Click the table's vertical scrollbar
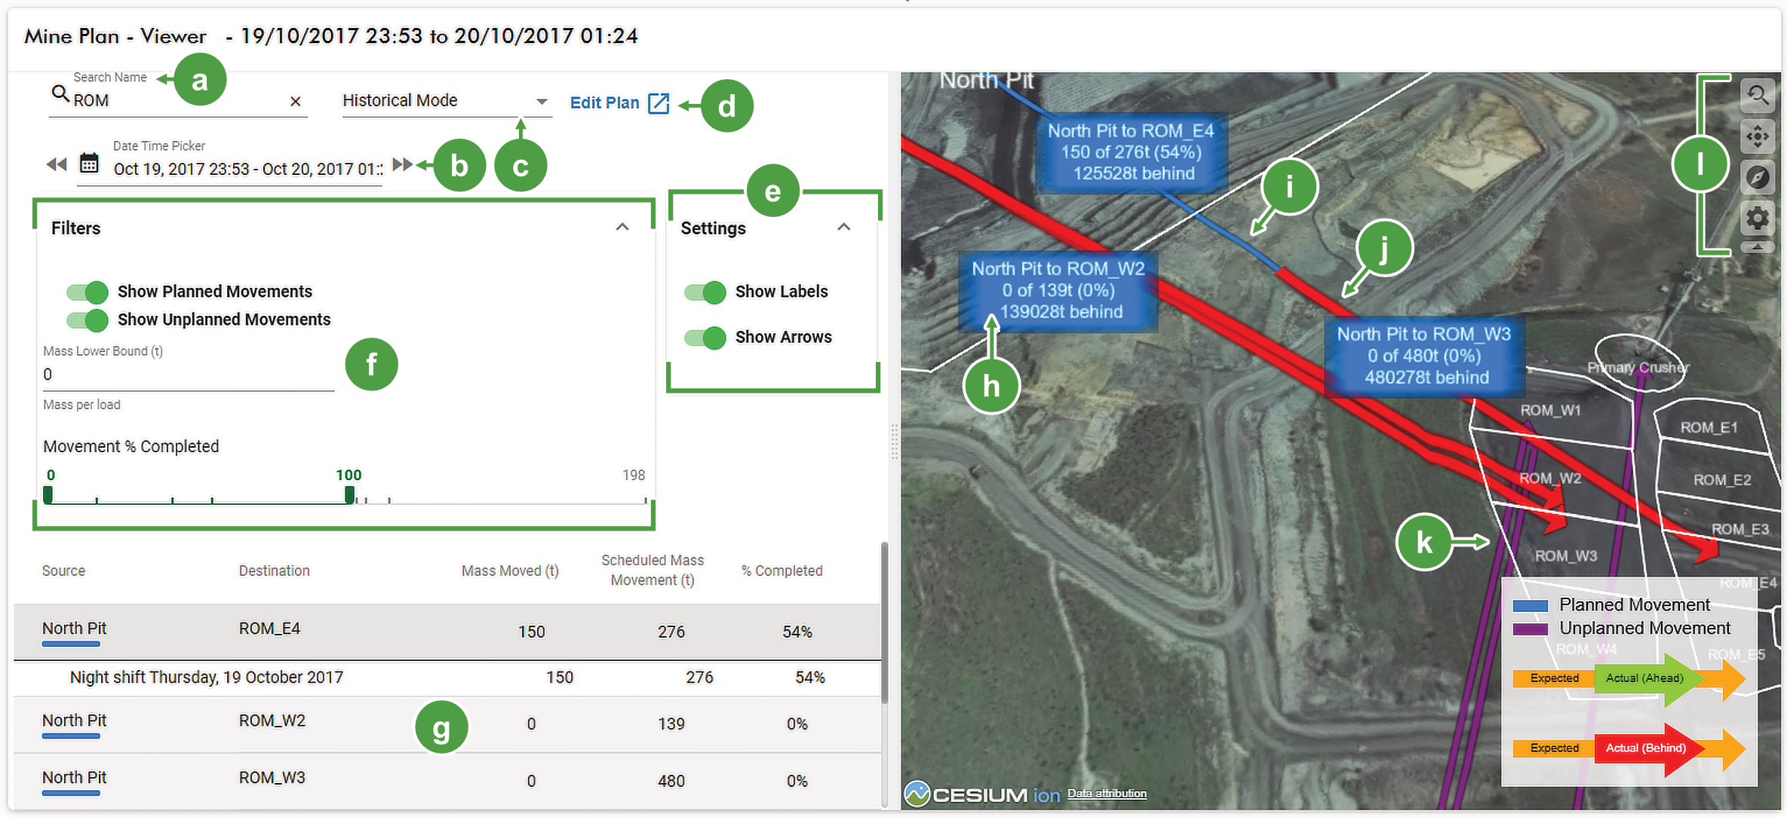Image resolution: width=1787 pixels, height=817 pixels. pyautogui.click(x=885, y=623)
